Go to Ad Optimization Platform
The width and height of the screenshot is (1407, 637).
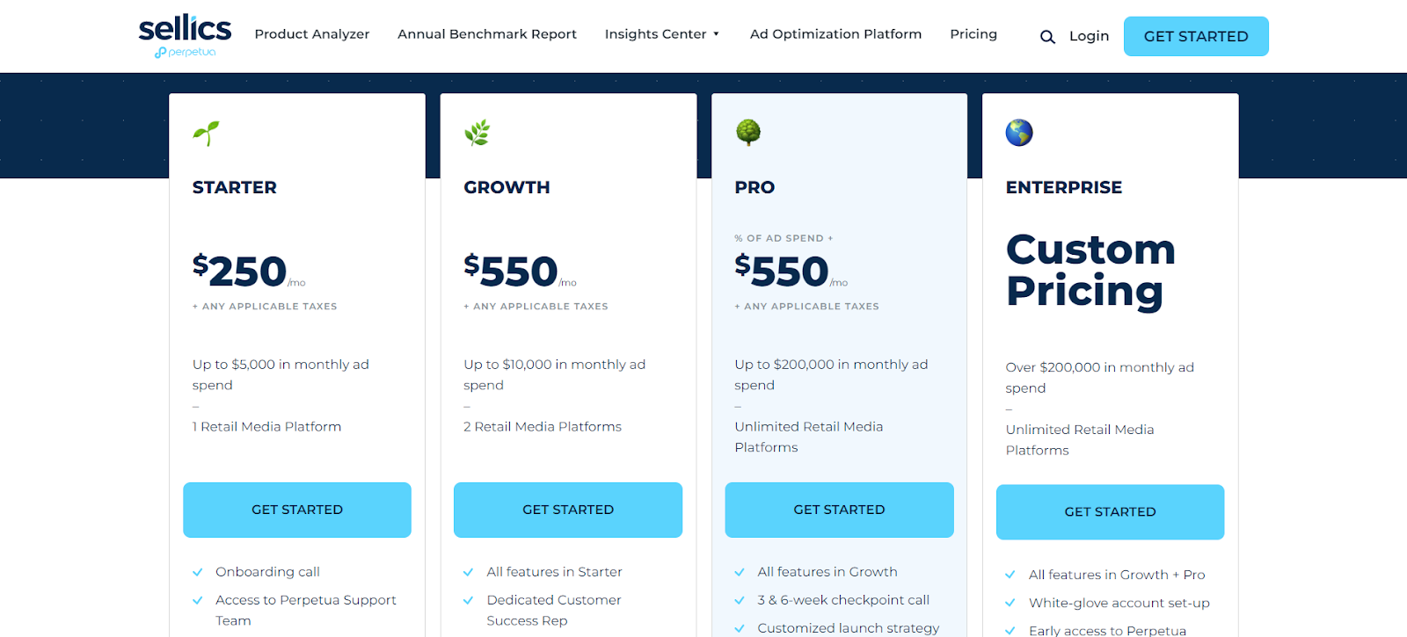pos(835,34)
